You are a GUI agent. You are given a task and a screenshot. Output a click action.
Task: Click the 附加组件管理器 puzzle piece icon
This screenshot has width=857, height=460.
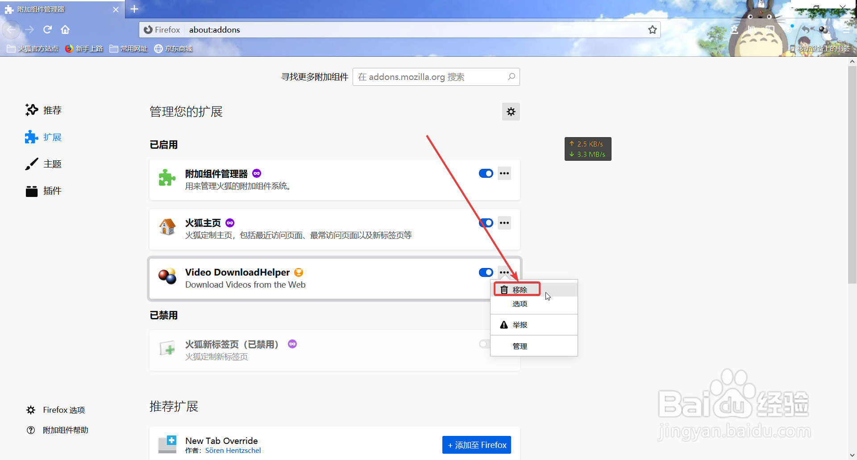click(167, 178)
